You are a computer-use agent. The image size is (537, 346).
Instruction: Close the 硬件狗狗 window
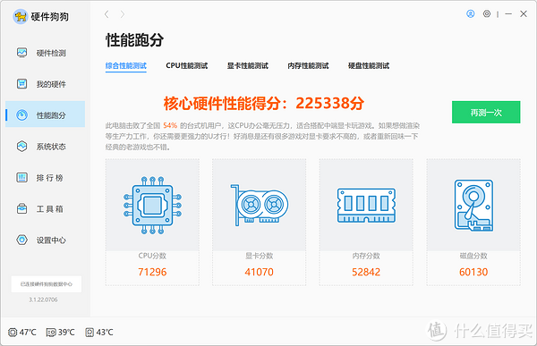click(x=524, y=13)
